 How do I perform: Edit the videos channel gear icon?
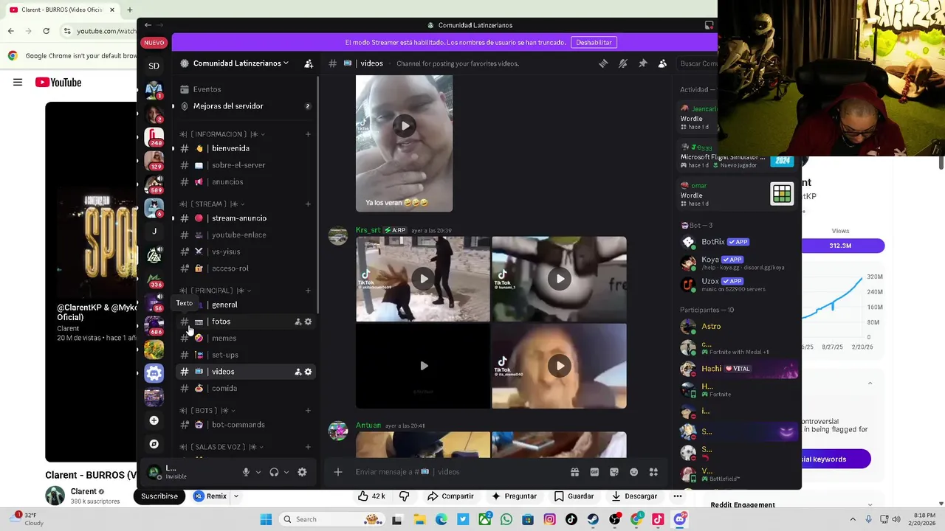pos(308,372)
